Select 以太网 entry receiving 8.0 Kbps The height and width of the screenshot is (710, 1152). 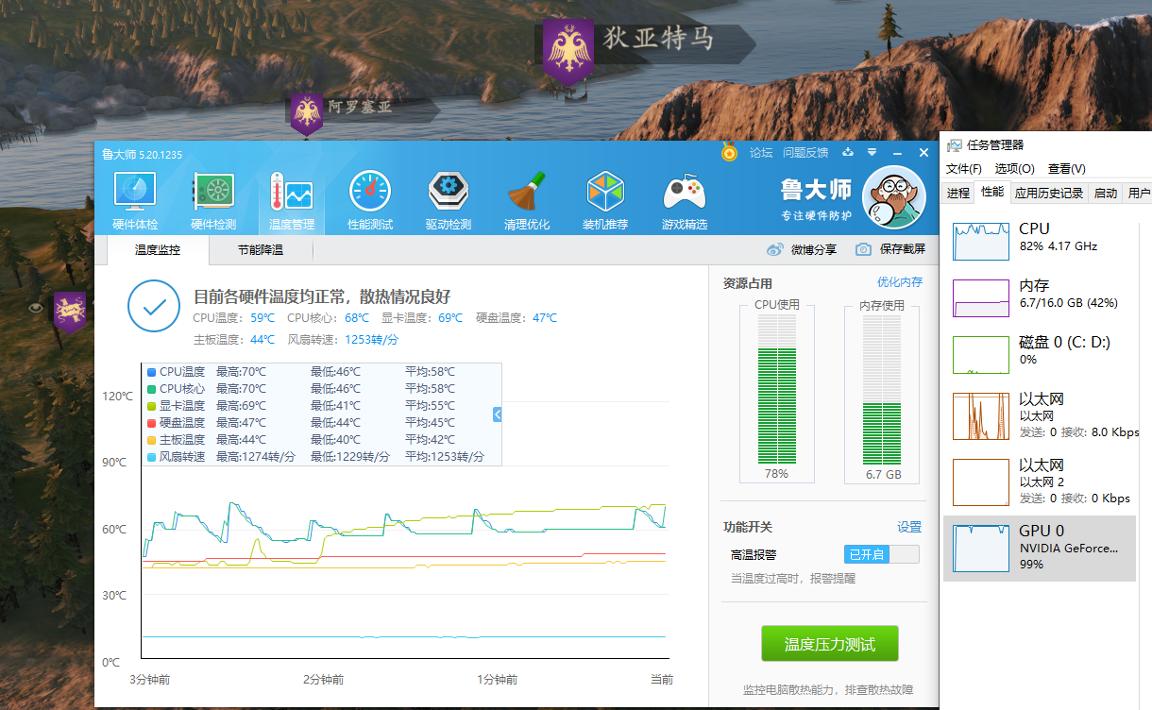pos(1040,415)
